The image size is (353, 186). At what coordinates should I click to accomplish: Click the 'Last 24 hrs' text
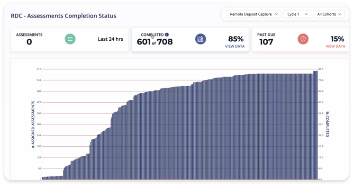[110, 39]
